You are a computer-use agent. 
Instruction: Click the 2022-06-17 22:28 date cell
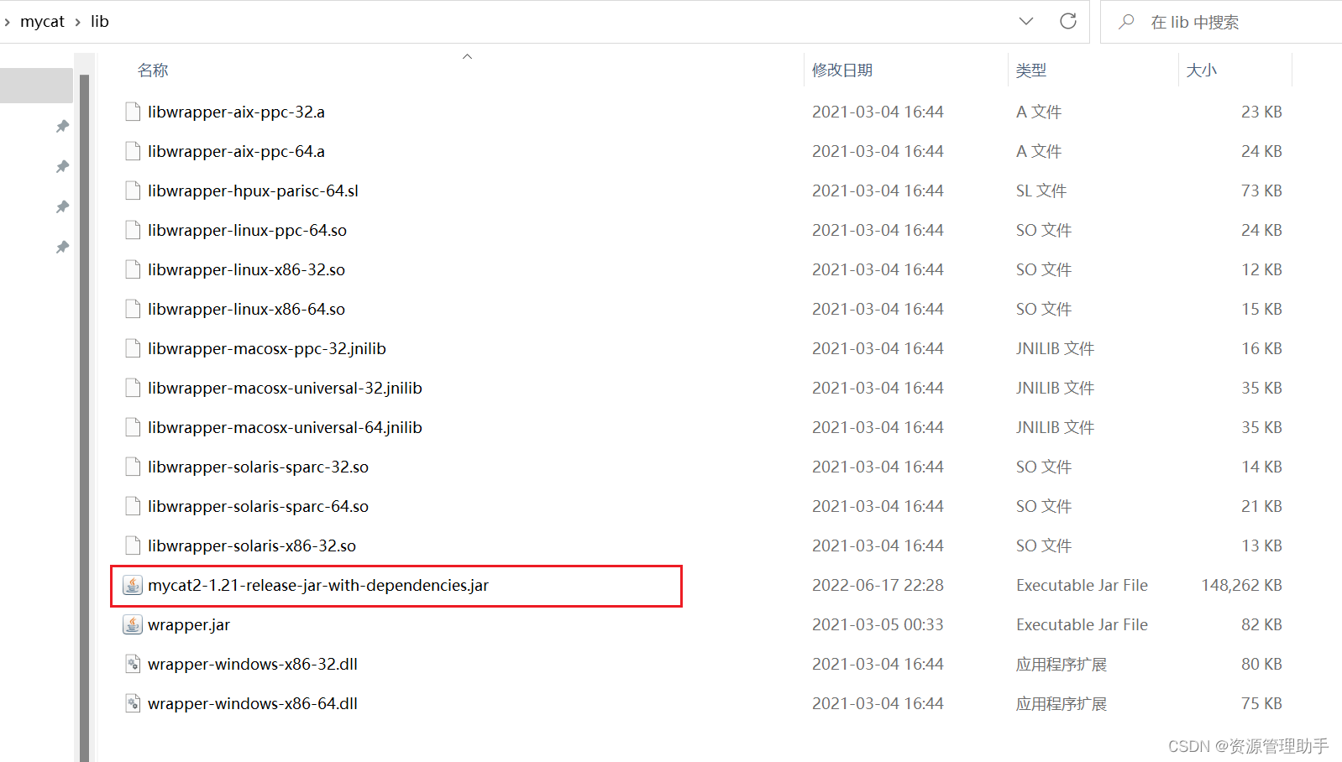click(x=878, y=585)
